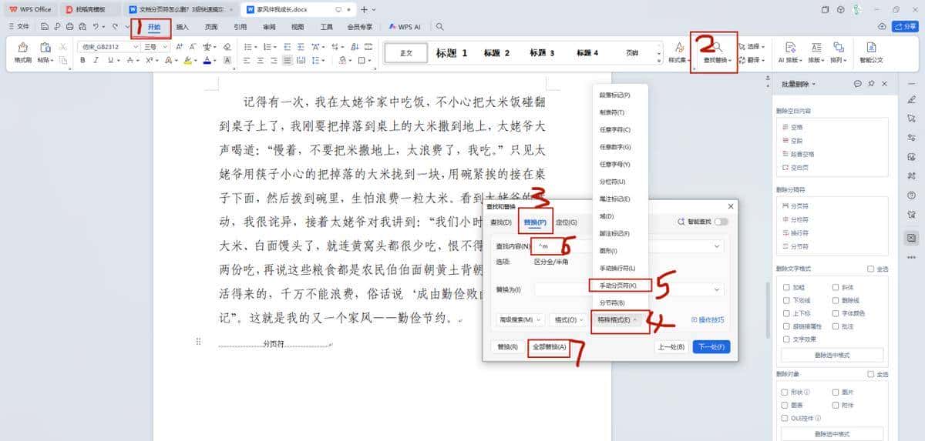Switch to the Review (审阅) ribbon tab
The width and height of the screenshot is (925, 441).
click(269, 26)
